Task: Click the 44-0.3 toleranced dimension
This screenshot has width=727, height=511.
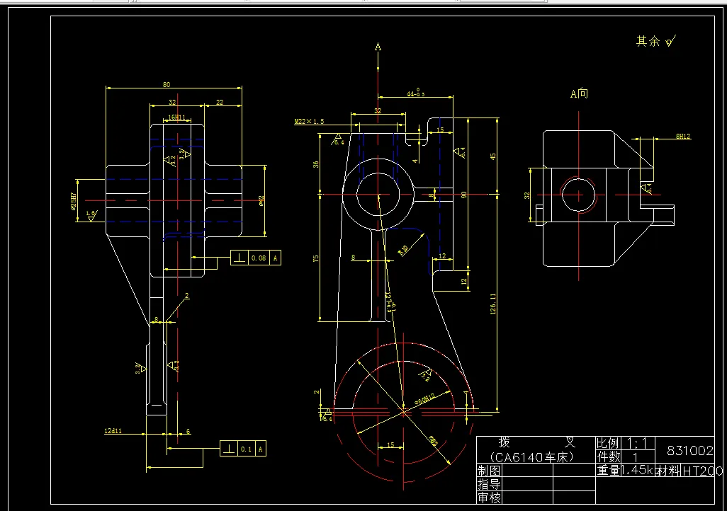Action: [415, 93]
